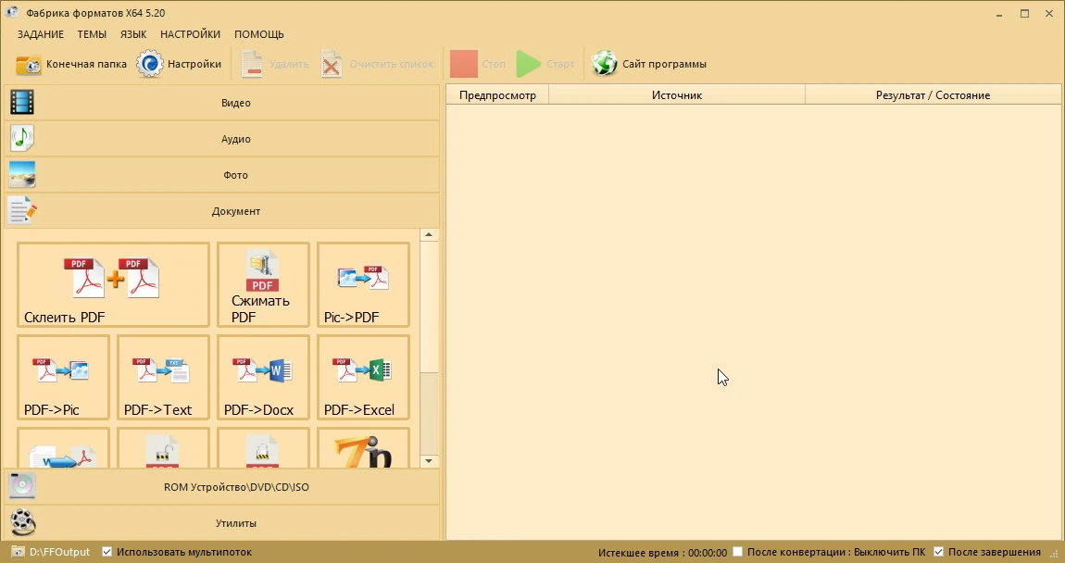Click the film strip Видео icon
Image resolution: width=1065 pixels, height=563 pixels.
pos(21,103)
